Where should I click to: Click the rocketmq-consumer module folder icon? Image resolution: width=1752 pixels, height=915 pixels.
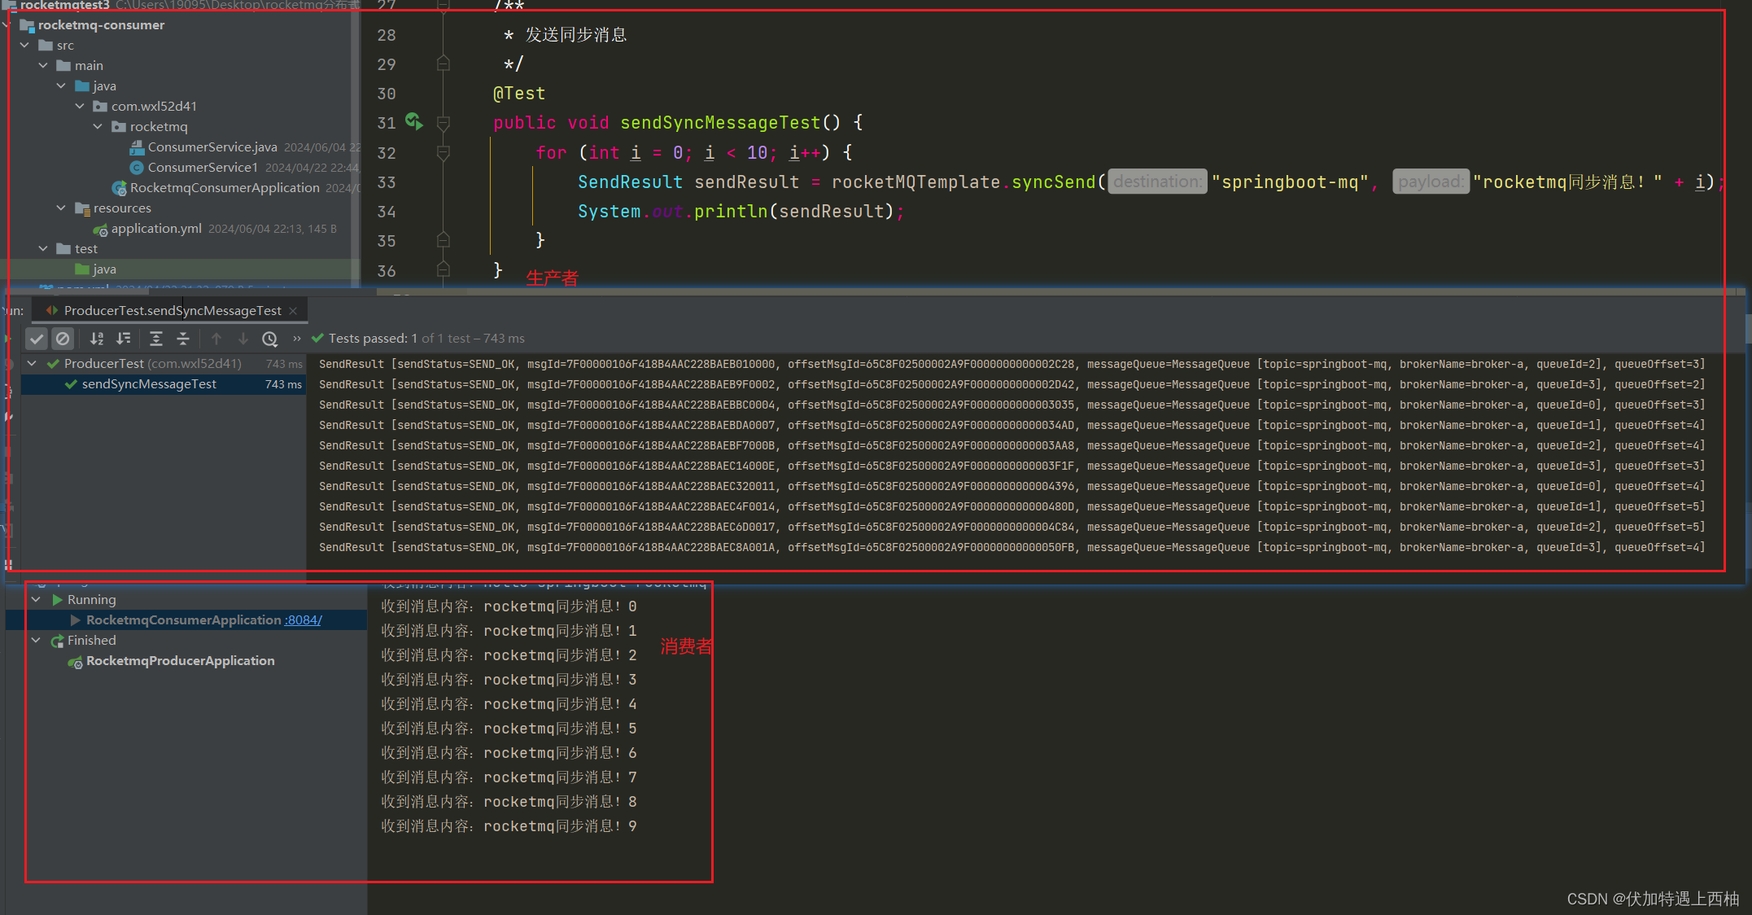[27, 25]
